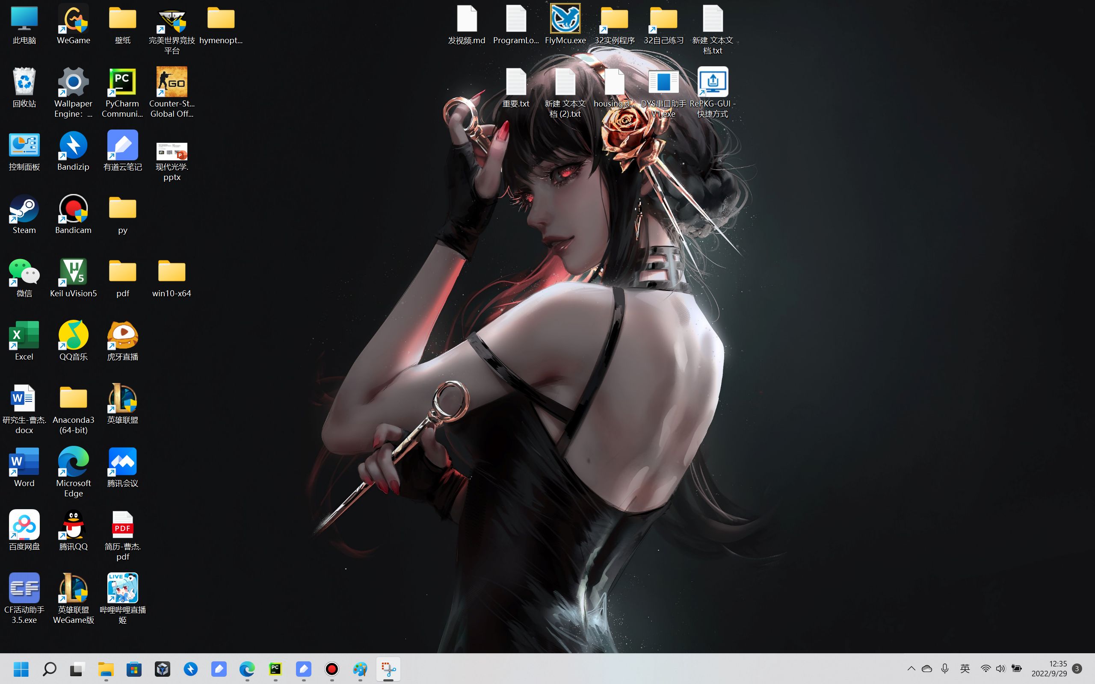Open 有道云笔记 desktop shortcut
1095x684 pixels.
tap(123, 151)
